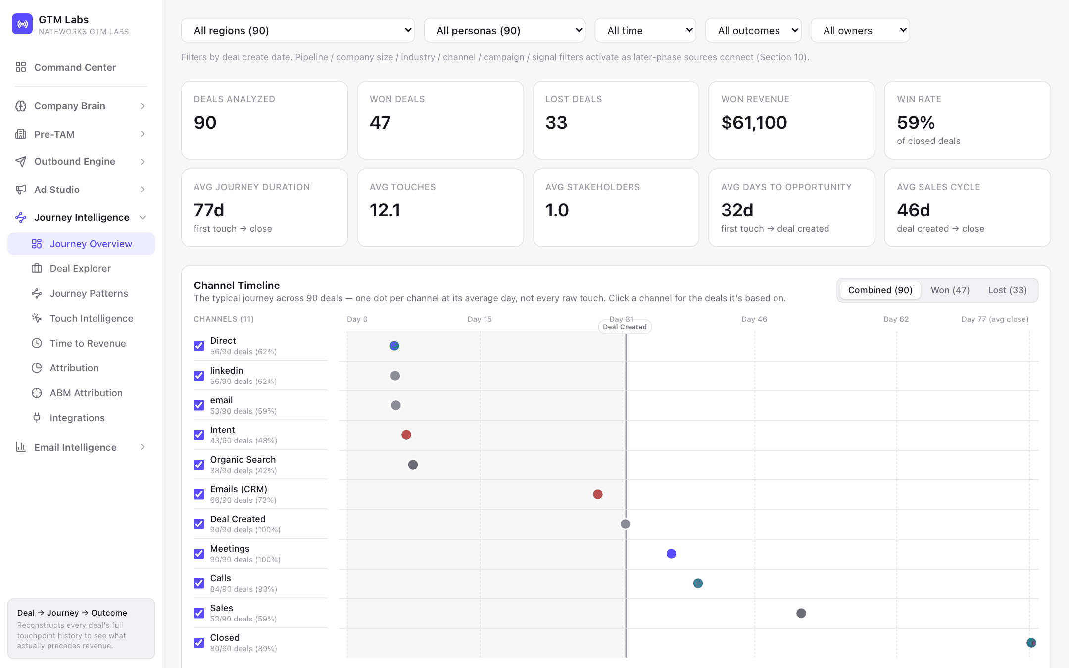Viewport: 1069px width, 668px height.
Task: Click the Email Intelligence bar chart icon
Action: click(x=21, y=447)
